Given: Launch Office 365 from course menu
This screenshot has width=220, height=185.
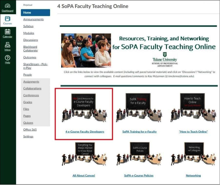Looking at the screenshot, I should click(x=30, y=130).
